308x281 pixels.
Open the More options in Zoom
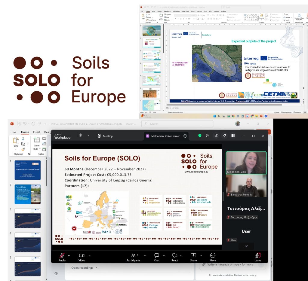click(x=213, y=257)
